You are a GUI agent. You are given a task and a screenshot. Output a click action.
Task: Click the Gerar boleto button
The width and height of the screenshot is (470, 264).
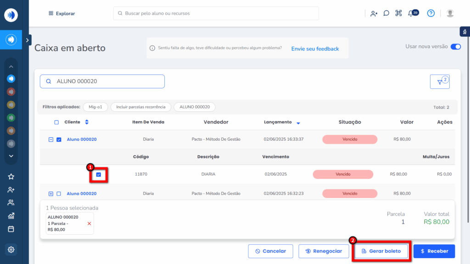(381, 251)
